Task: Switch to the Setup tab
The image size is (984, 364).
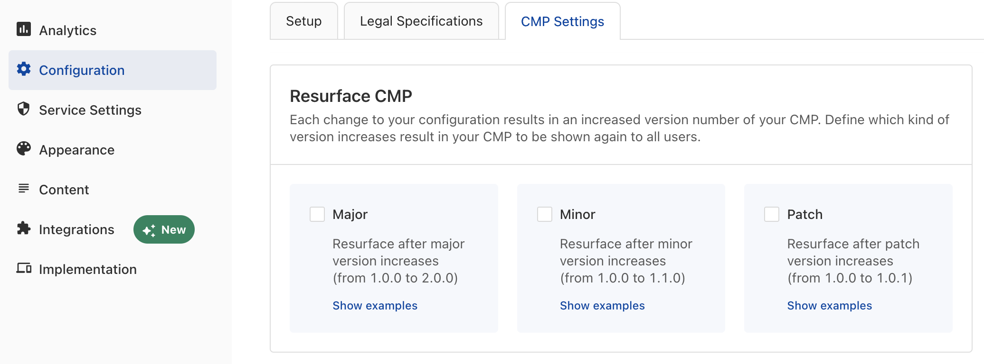Action: 303,21
